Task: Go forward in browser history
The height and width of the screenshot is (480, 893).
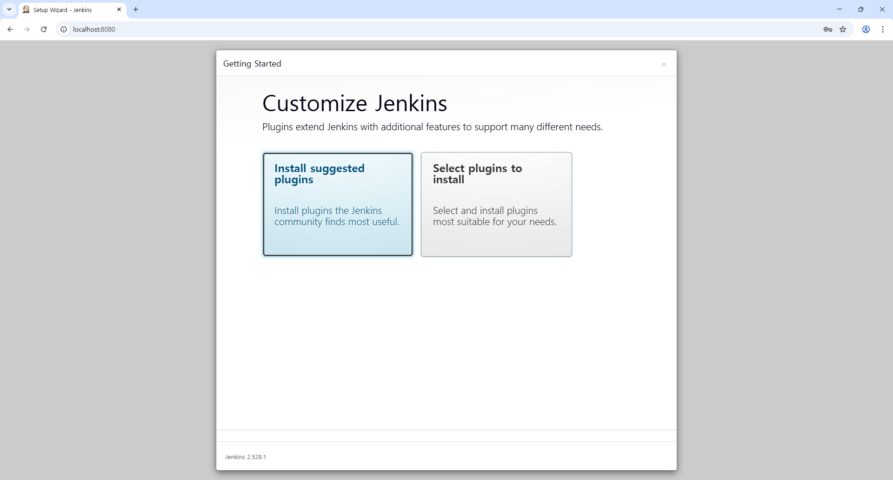Action: coord(27,29)
